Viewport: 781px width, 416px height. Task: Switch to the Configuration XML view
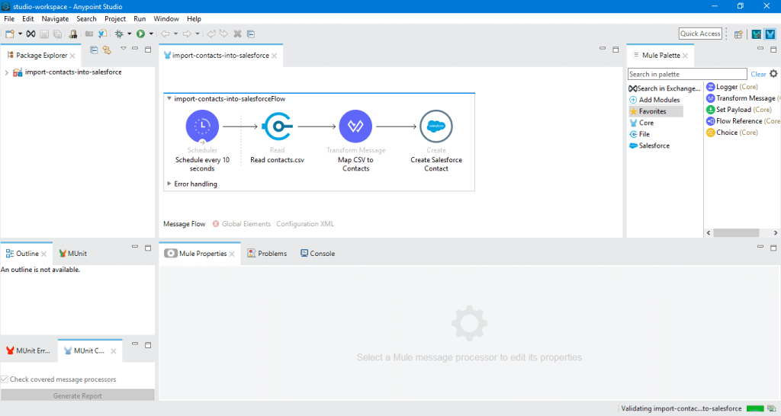[x=305, y=224]
